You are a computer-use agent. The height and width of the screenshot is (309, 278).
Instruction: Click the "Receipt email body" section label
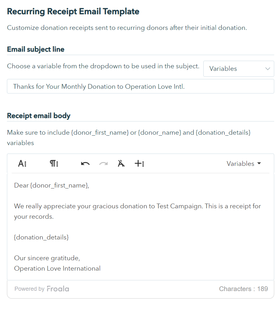[x=39, y=116]
